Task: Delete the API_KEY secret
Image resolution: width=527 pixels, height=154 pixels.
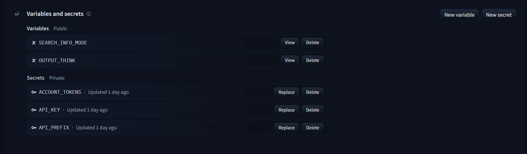Action: coord(312,110)
